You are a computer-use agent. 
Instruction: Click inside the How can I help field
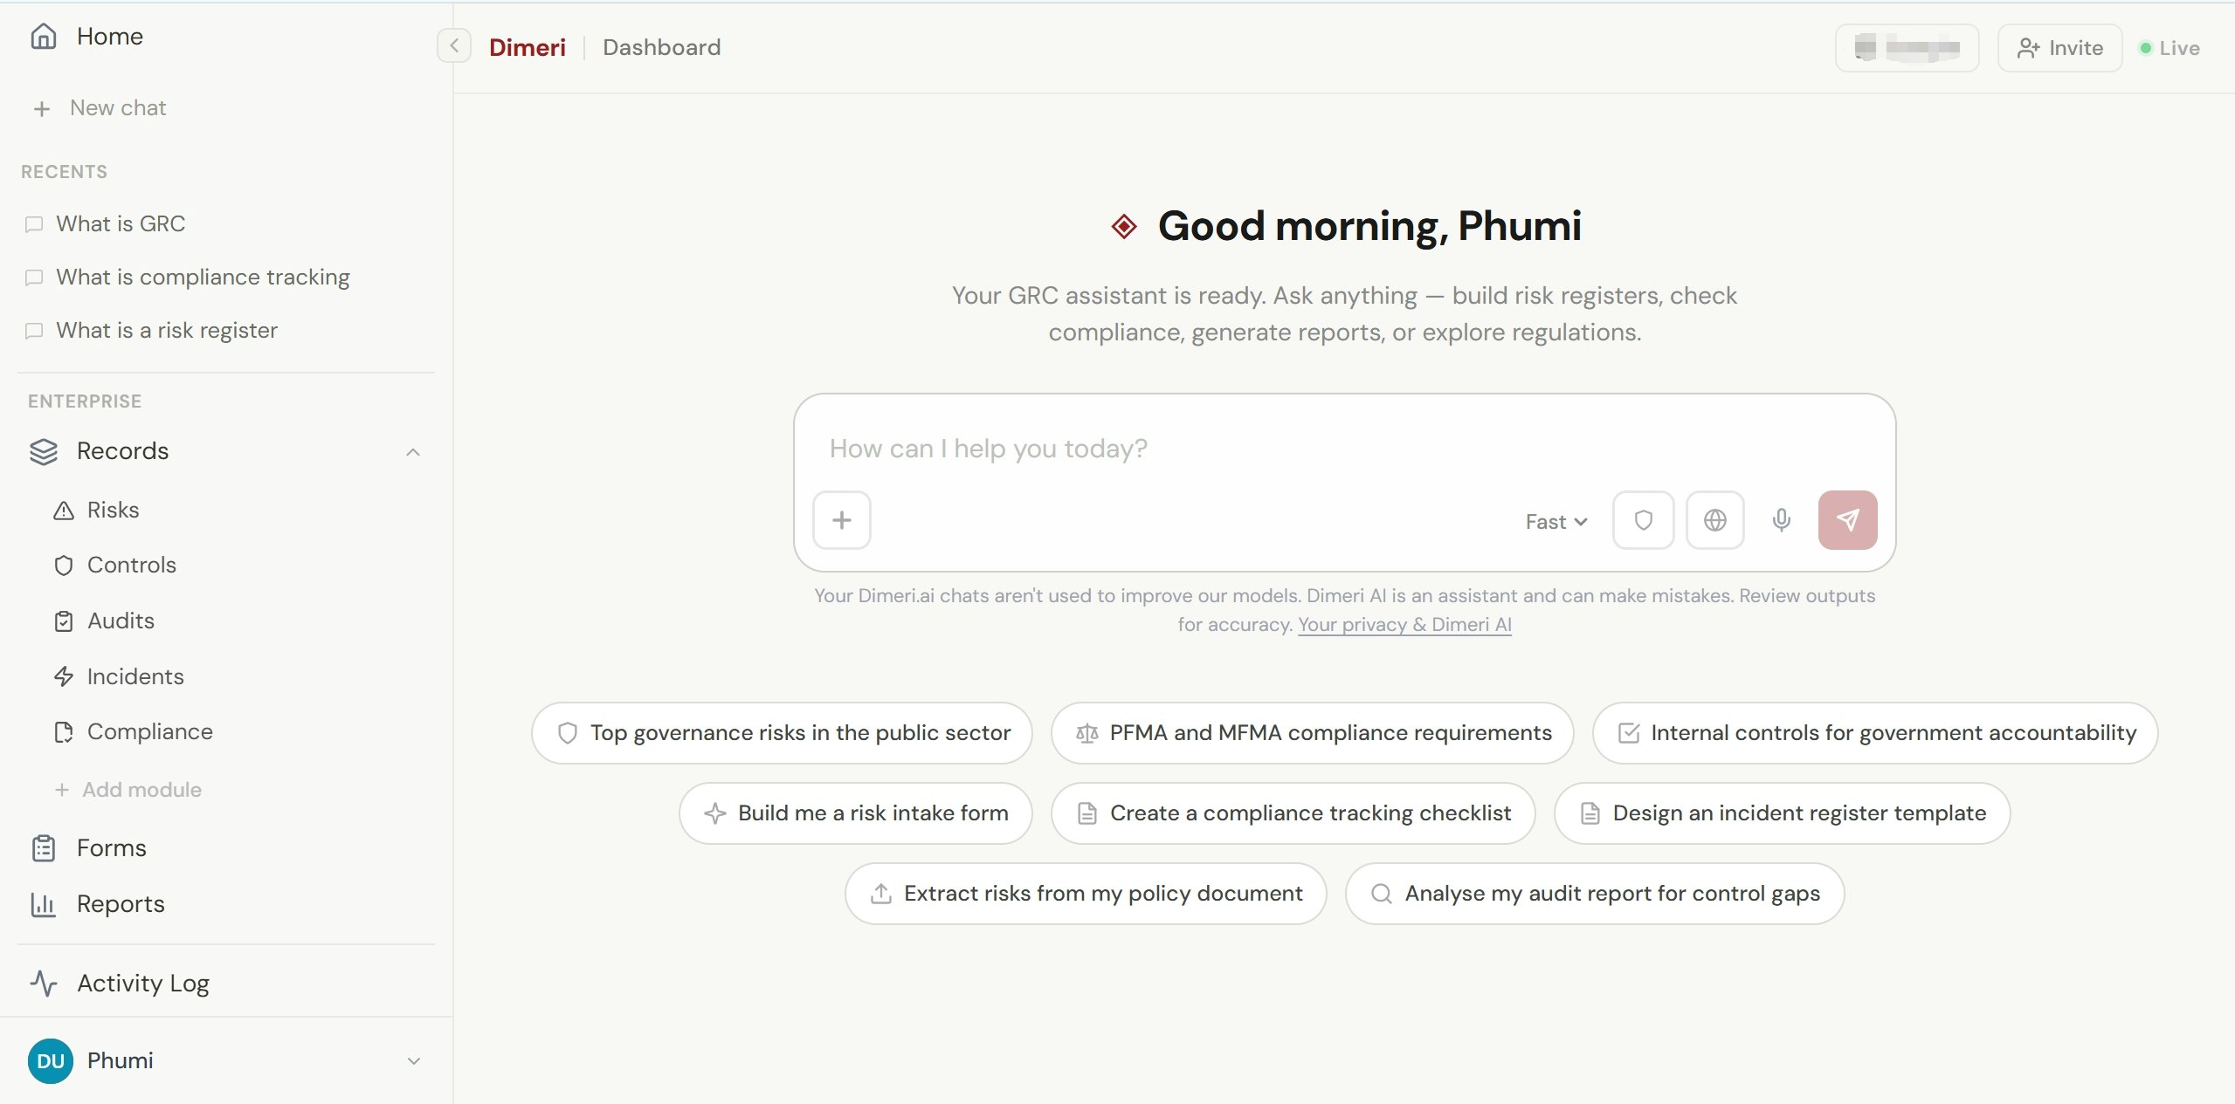[1223, 448]
